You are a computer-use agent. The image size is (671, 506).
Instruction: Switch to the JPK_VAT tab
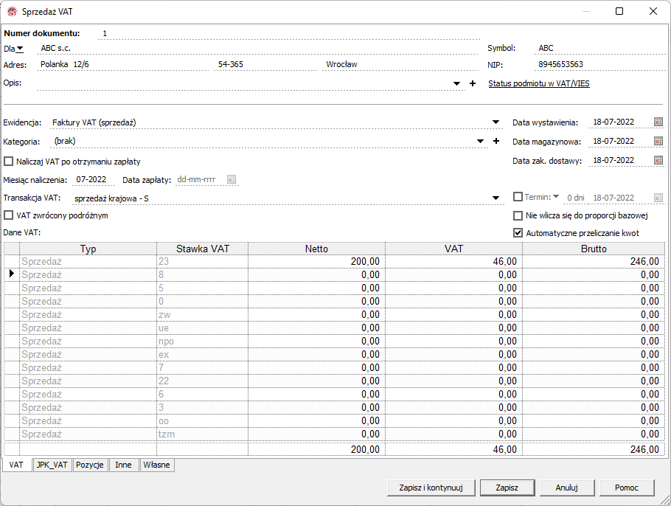pos(52,465)
